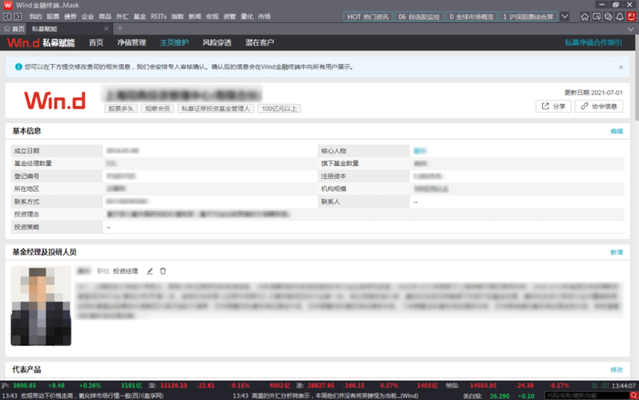Click 编辑 in the 基本信息 section
This screenshot has width=639, height=400.
[x=616, y=132]
